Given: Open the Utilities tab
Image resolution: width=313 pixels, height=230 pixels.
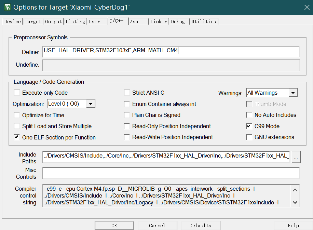Looking at the screenshot, I should pyautogui.click(x=204, y=22).
